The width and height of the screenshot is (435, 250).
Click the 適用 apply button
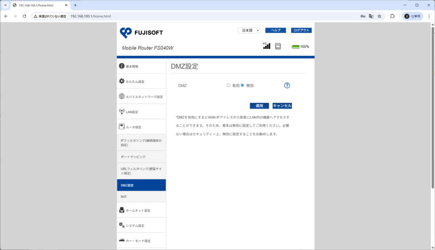259,106
